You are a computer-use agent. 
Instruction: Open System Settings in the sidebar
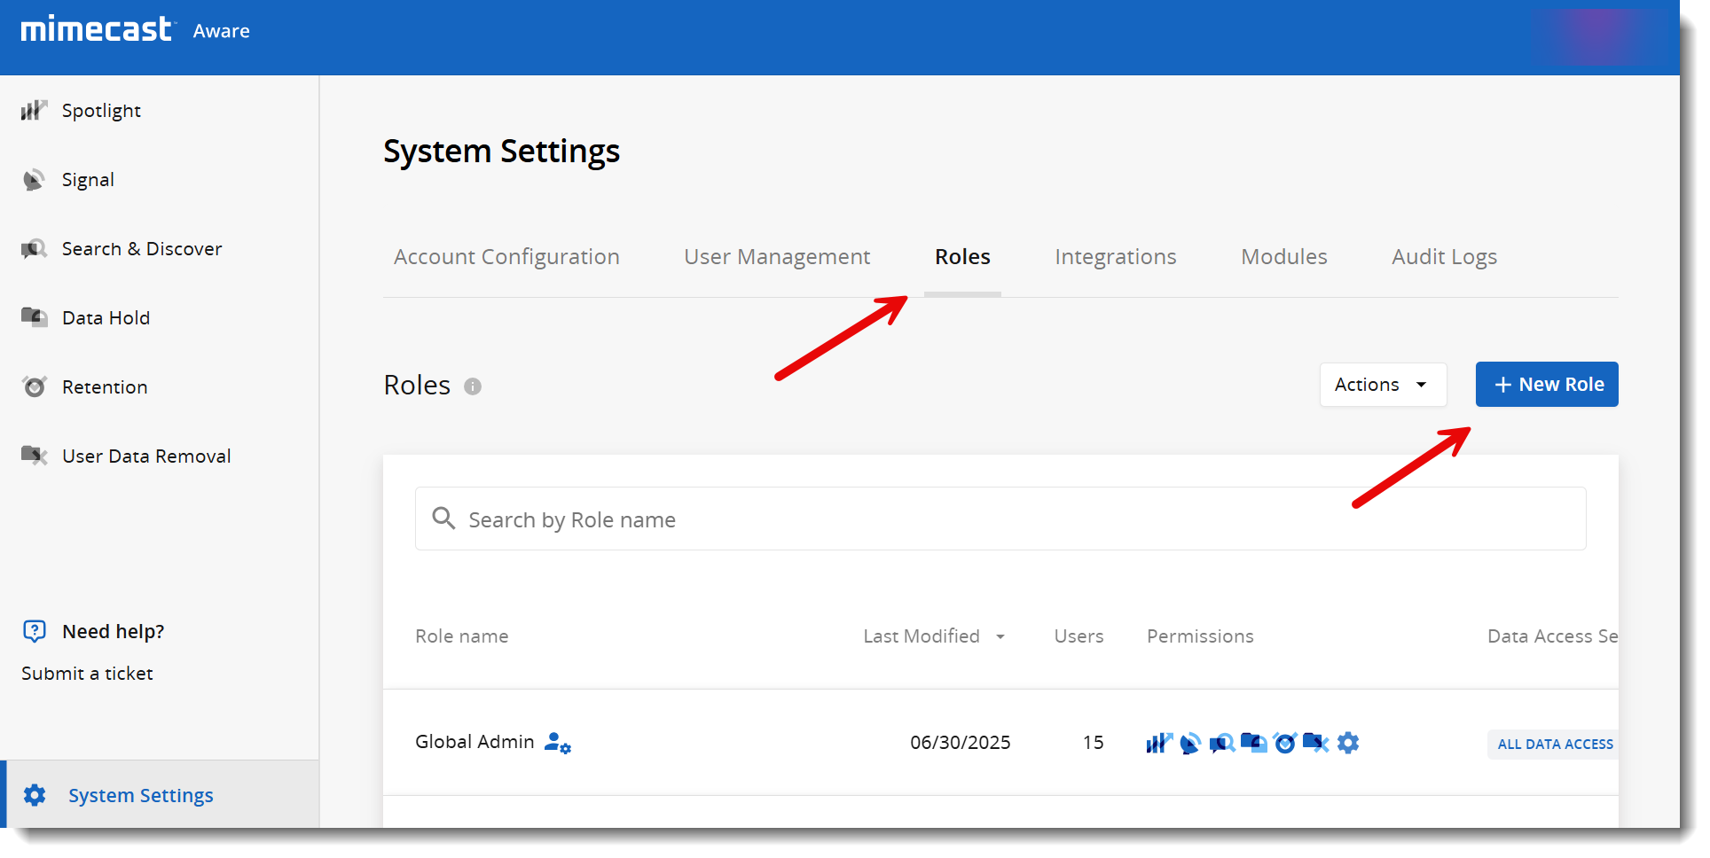pos(140,796)
